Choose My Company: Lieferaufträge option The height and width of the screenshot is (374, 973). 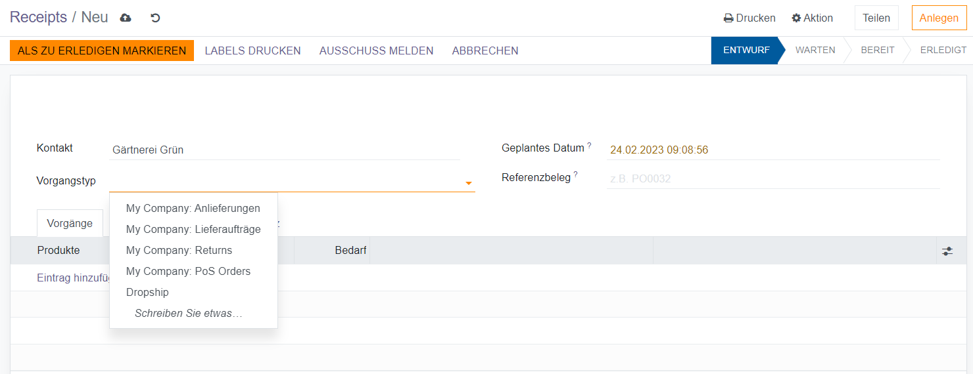click(x=193, y=229)
